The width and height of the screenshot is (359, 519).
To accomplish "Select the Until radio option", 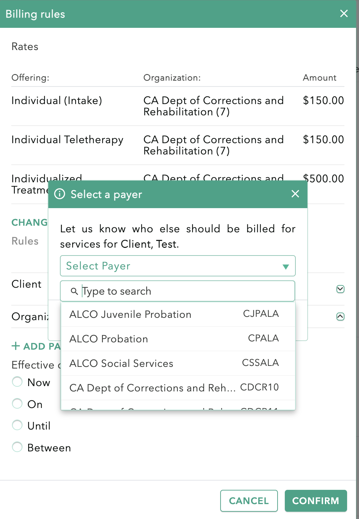I will tap(17, 425).
